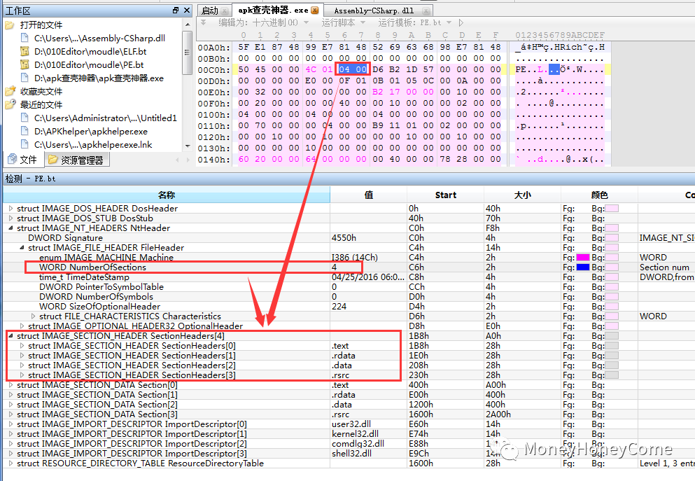The image size is (695, 481).
Task: Close the Assembly-CSharp.dll tab
Action: [426, 11]
